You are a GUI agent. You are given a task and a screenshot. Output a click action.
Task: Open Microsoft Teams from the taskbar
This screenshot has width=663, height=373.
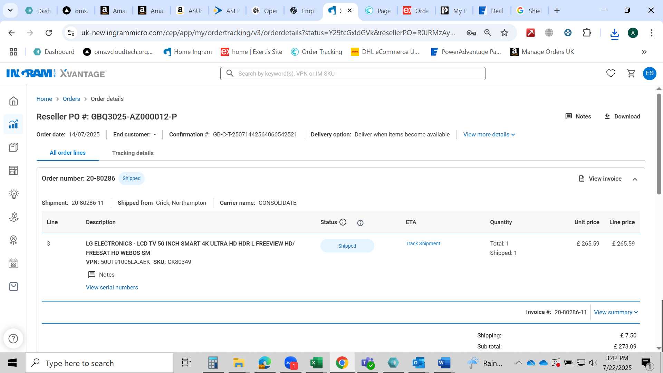pyautogui.click(x=368, y=363)
